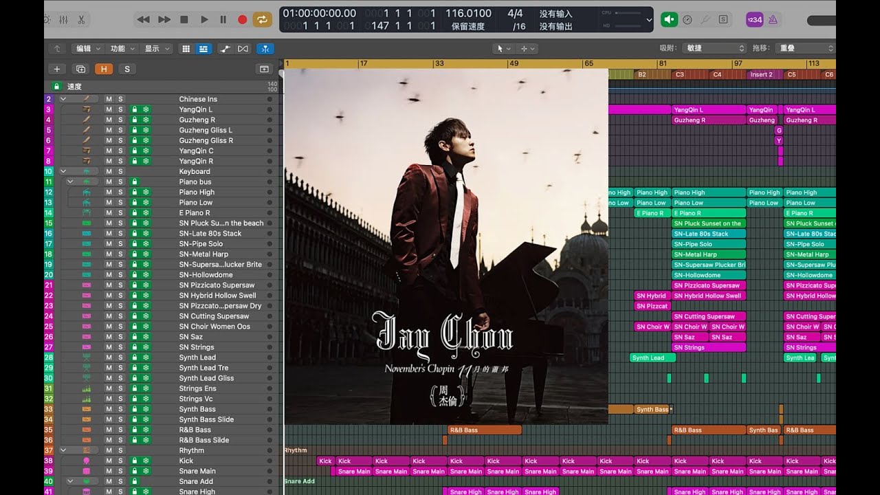This screenshot has height=495, width=880.
Task: Click the tempo value 116.0100 in the LCD
Action: (468, 13)
